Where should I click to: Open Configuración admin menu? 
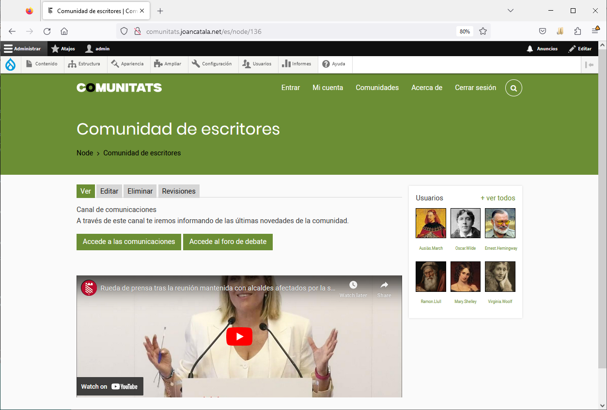click(212, 64)
